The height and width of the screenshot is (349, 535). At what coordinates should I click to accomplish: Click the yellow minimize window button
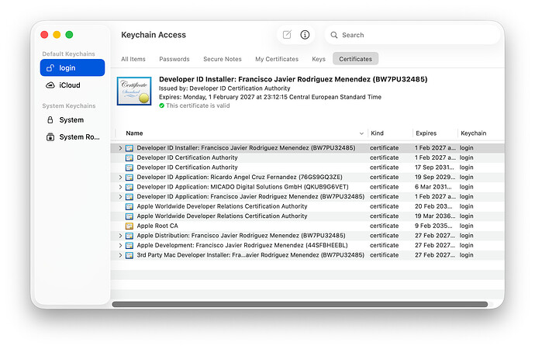point(57,35)
